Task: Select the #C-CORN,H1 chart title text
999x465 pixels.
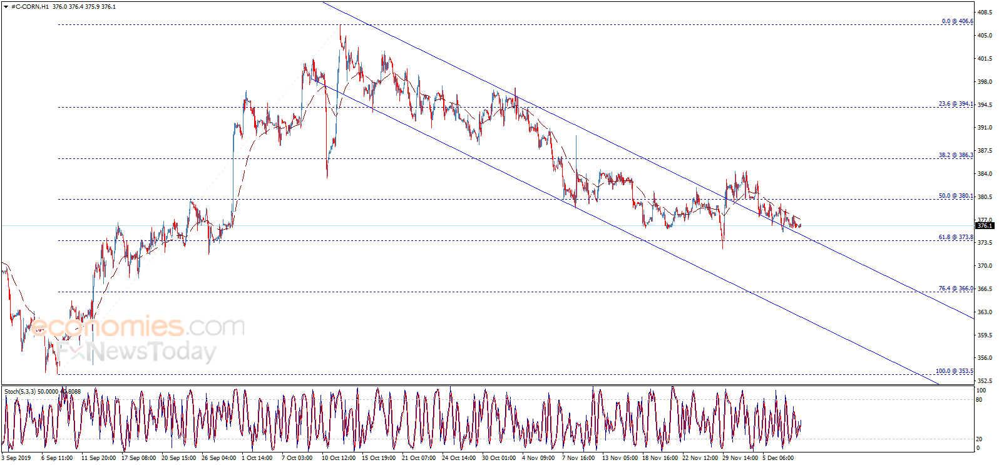Action: click(30, 7)
